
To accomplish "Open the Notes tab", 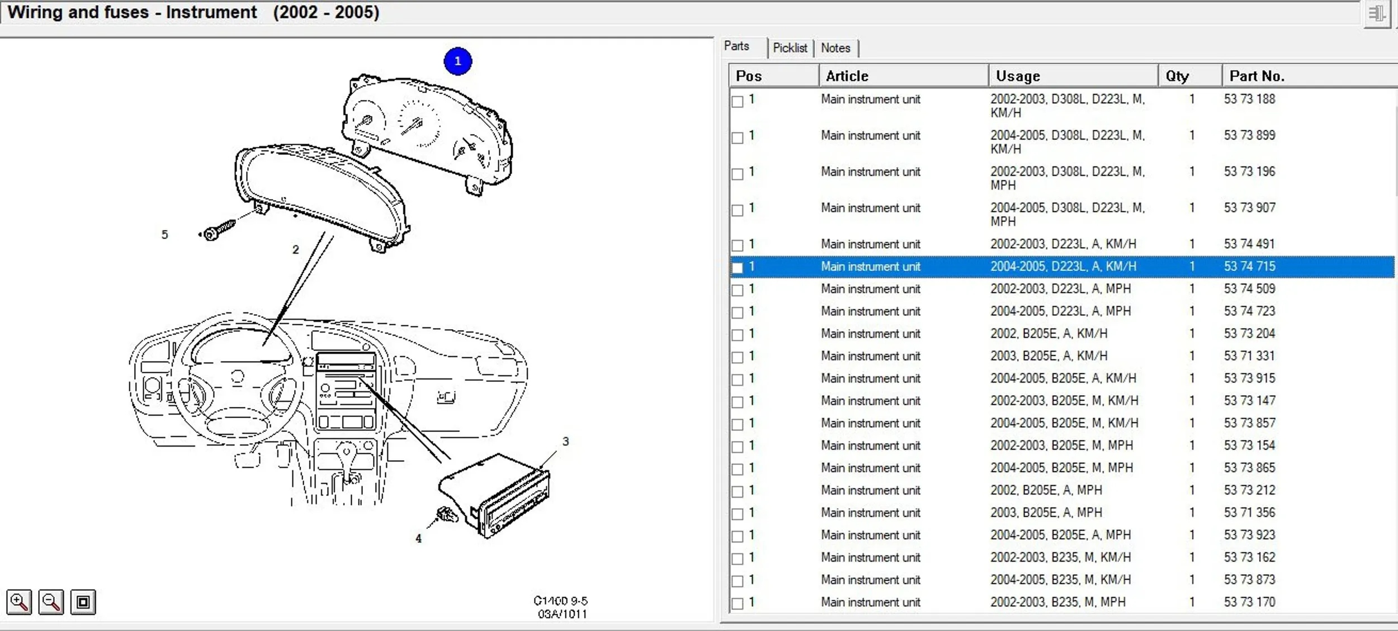I will [835, 48].
